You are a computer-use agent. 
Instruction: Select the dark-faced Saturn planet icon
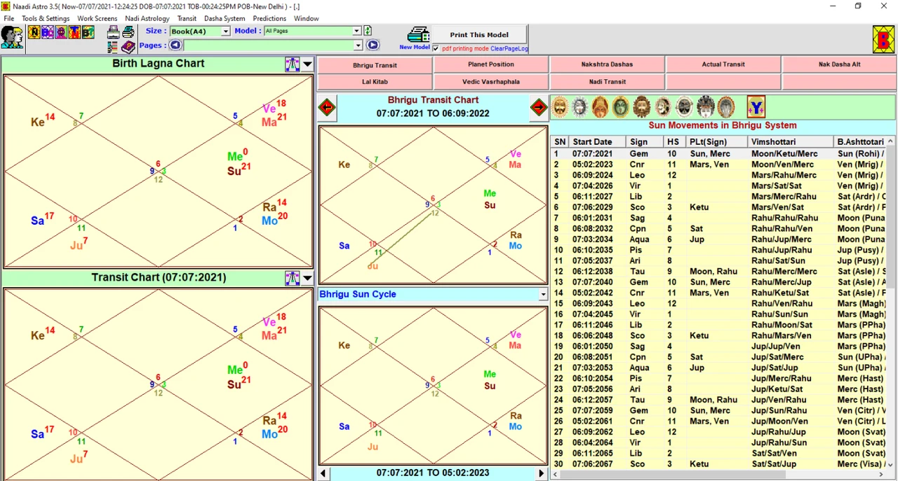[684, 106]
